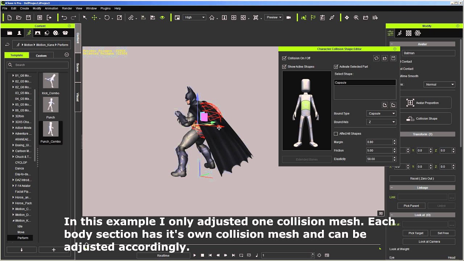This screenshot has height=261, width=464.
Task: Click the Friction value field
Action: tap(379, 150)
